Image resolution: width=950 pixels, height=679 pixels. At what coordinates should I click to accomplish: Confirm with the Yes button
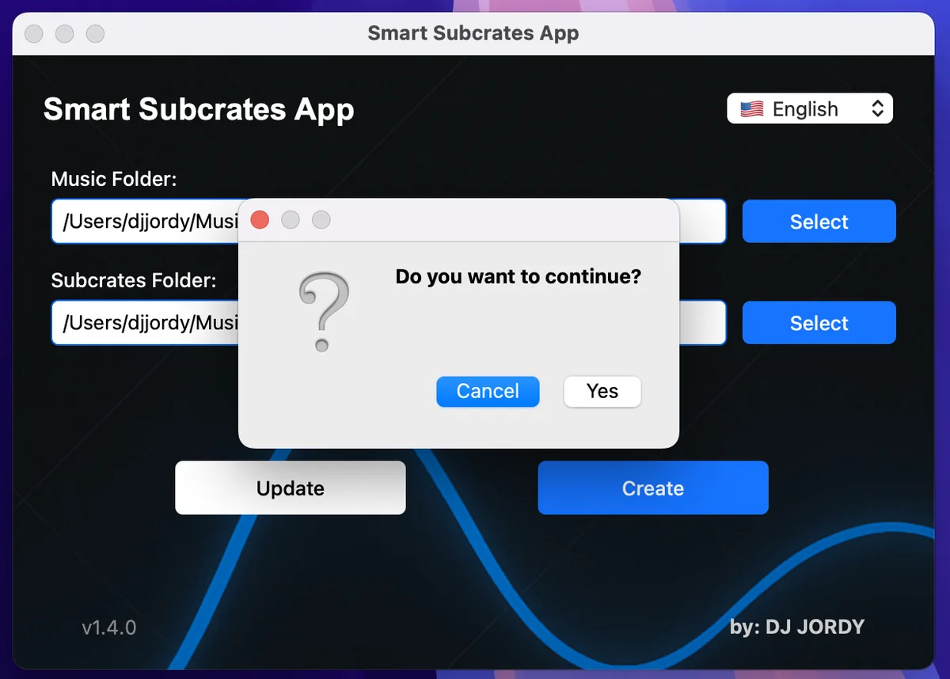[602, 391]
